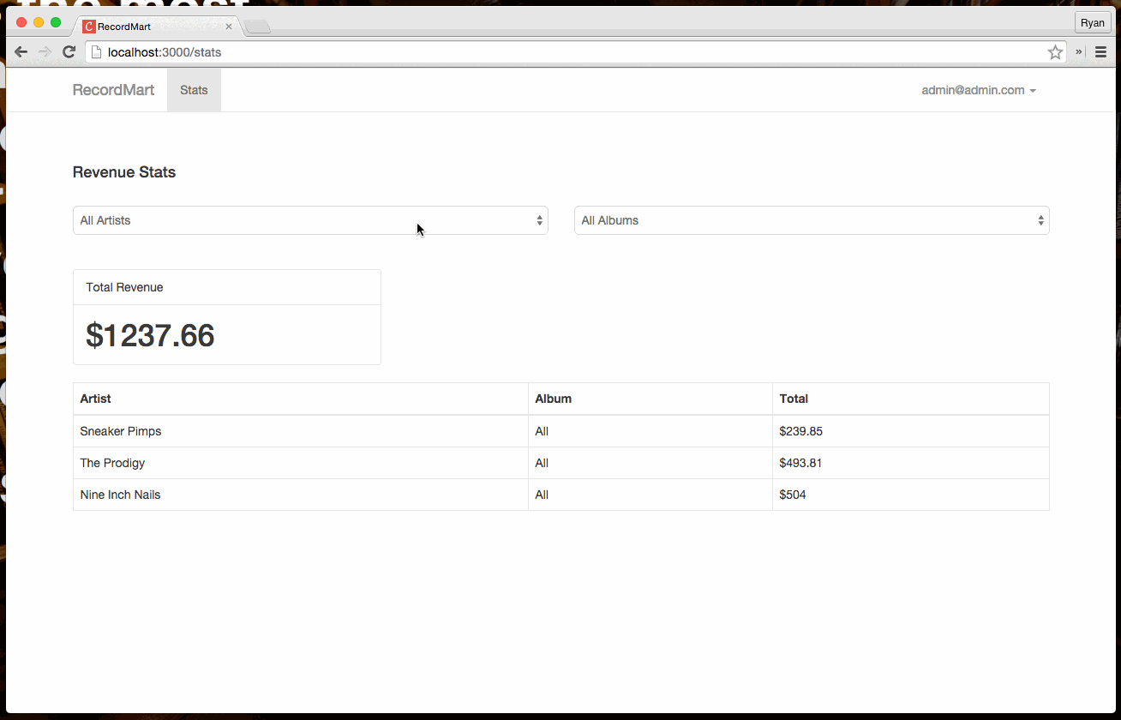The image size is (1121, 720).
Task: Click The Prodigy artist cell
Action: (112, 463)
